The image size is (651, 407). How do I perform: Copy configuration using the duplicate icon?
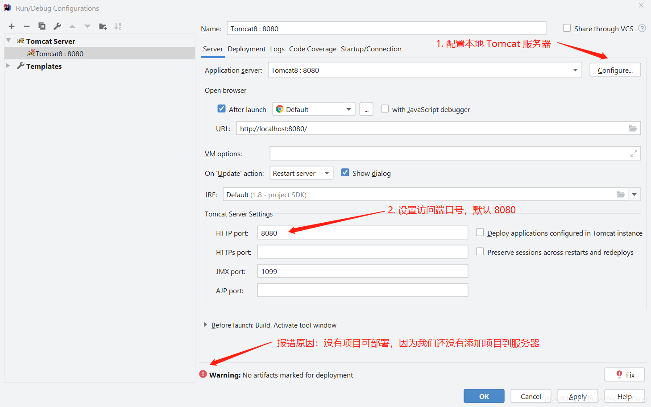[42, 26]
